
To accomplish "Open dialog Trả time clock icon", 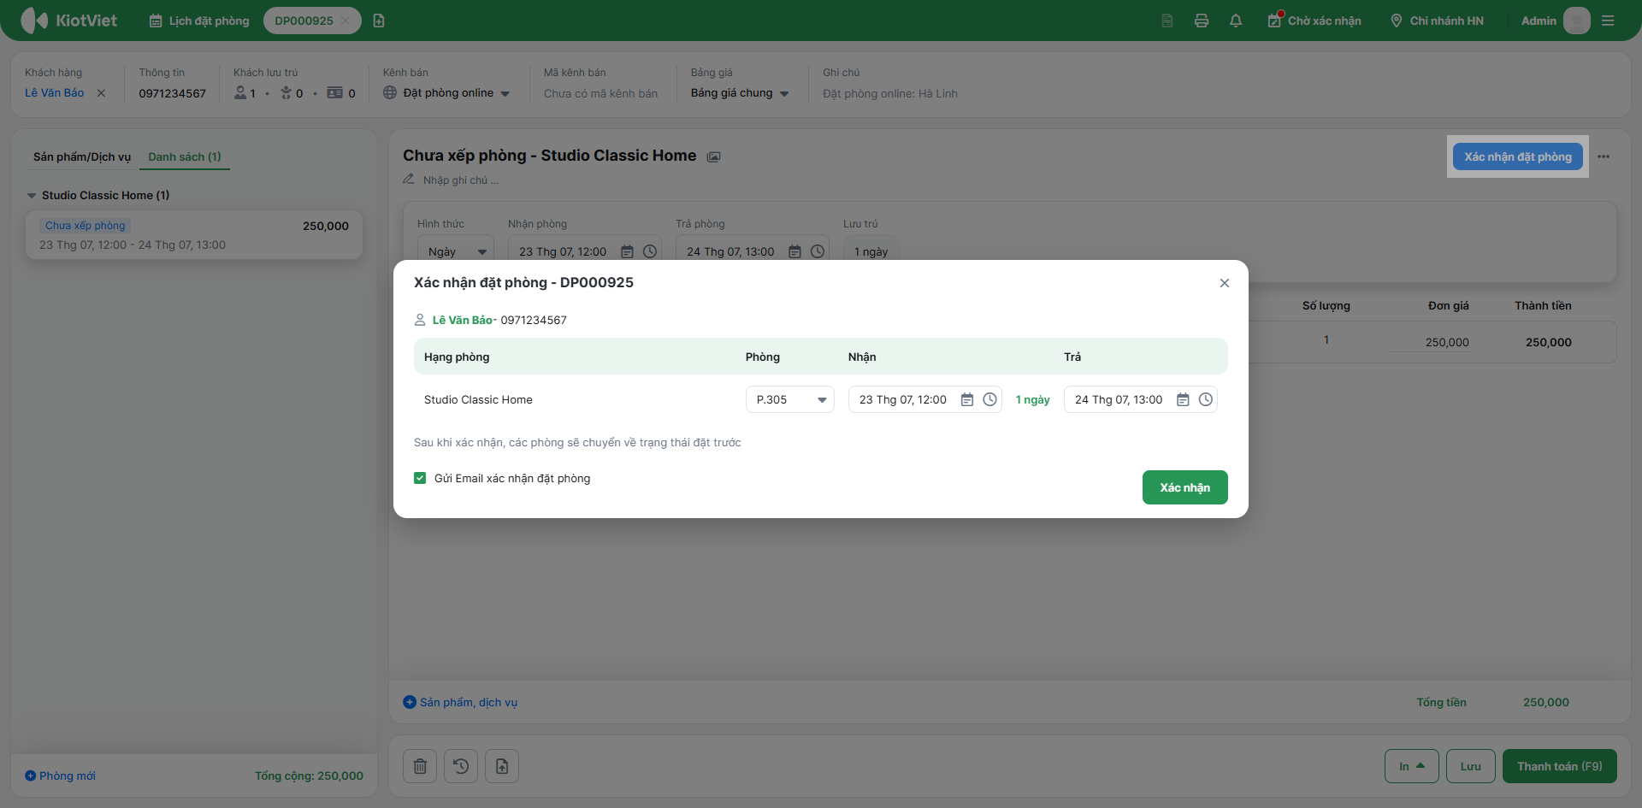I will (1206, 399).
